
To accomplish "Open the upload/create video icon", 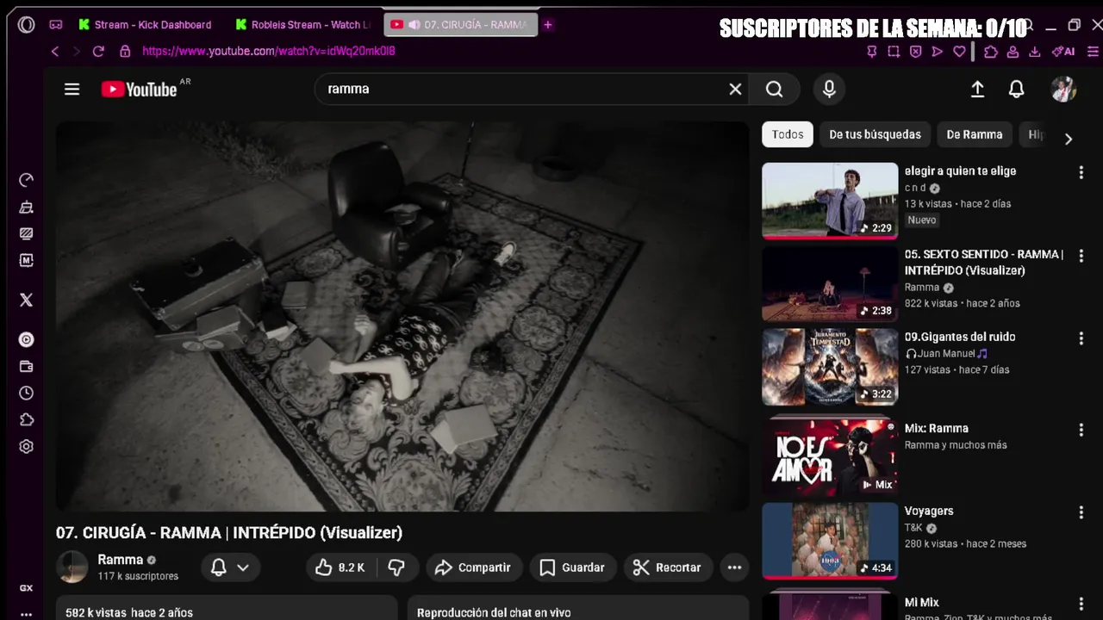I will [977, 89].
